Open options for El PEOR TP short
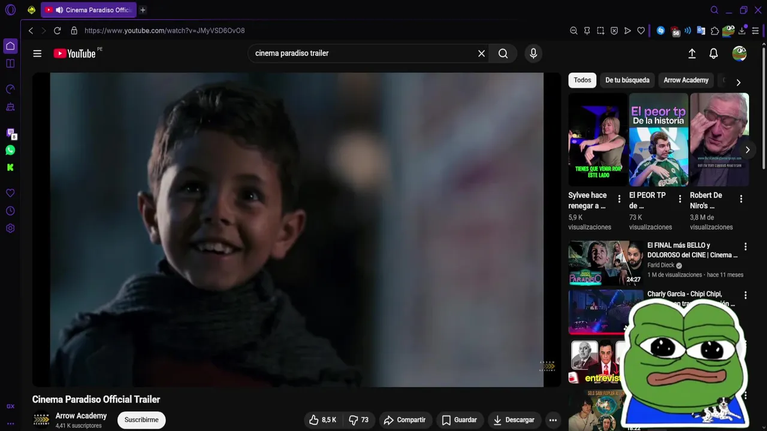This screenshot has height=431, width=767. (x=680, y=199)
